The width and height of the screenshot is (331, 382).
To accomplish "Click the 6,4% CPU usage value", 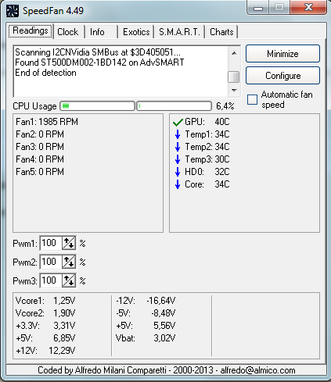I will [225, 106].
